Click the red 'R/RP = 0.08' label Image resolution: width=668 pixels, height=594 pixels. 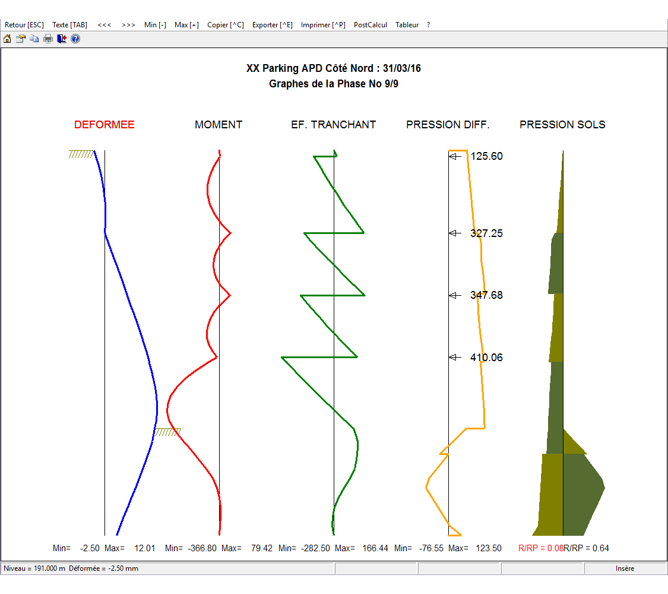(x=540, y=548)
